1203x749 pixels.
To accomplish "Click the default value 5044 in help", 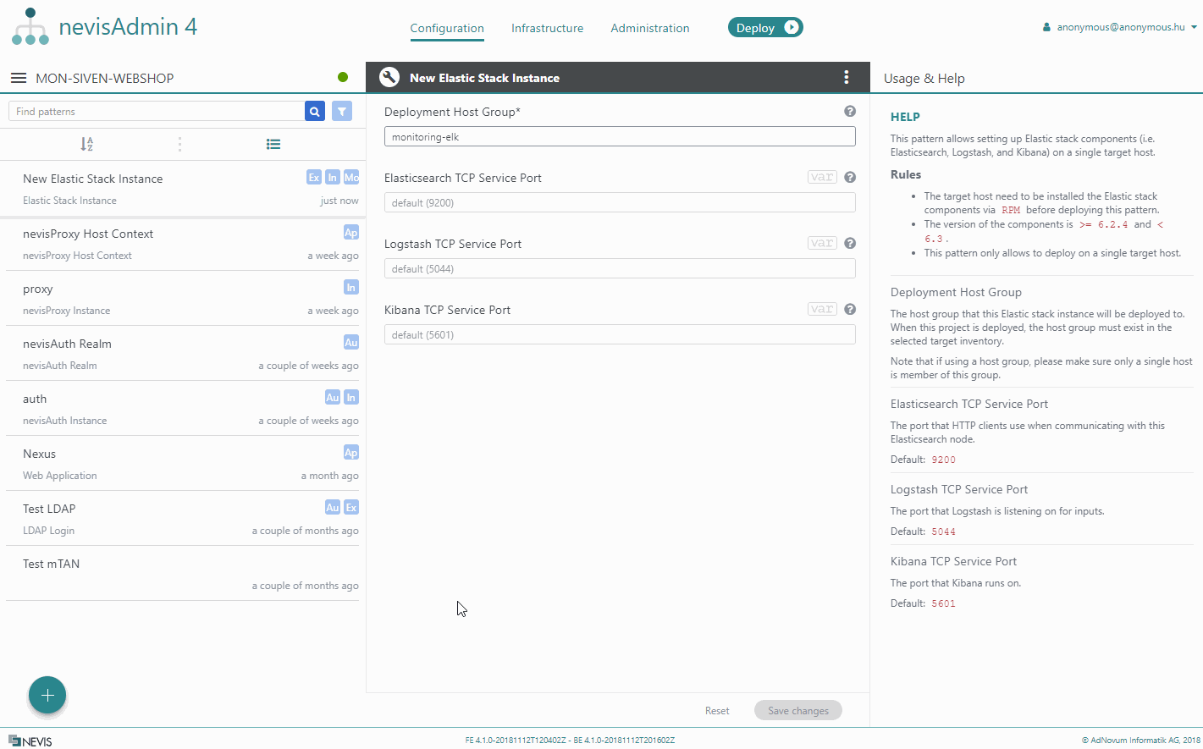I will click(943, 531).
